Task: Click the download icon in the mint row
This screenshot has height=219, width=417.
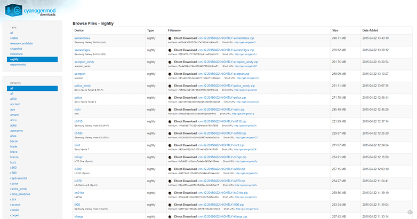Action: click(x=170, y=145)
